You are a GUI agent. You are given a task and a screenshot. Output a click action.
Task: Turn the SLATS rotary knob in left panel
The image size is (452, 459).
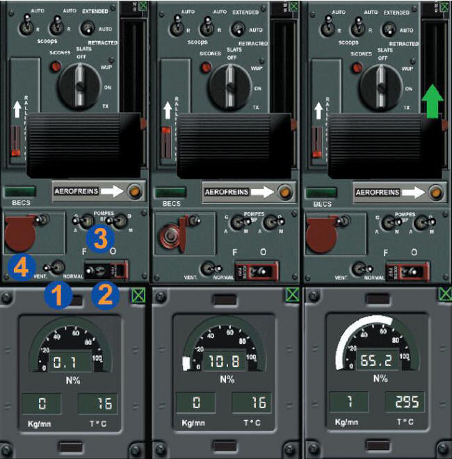click(x=79, y=85)
